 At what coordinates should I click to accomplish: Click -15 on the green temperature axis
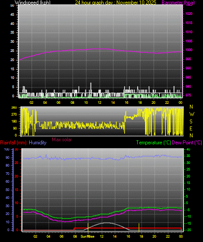tap(188, 223)
